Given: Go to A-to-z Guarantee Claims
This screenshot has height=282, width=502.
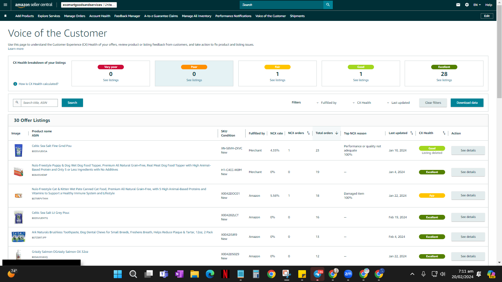Looking at the screenshot, I should click(x=161, y=16).
